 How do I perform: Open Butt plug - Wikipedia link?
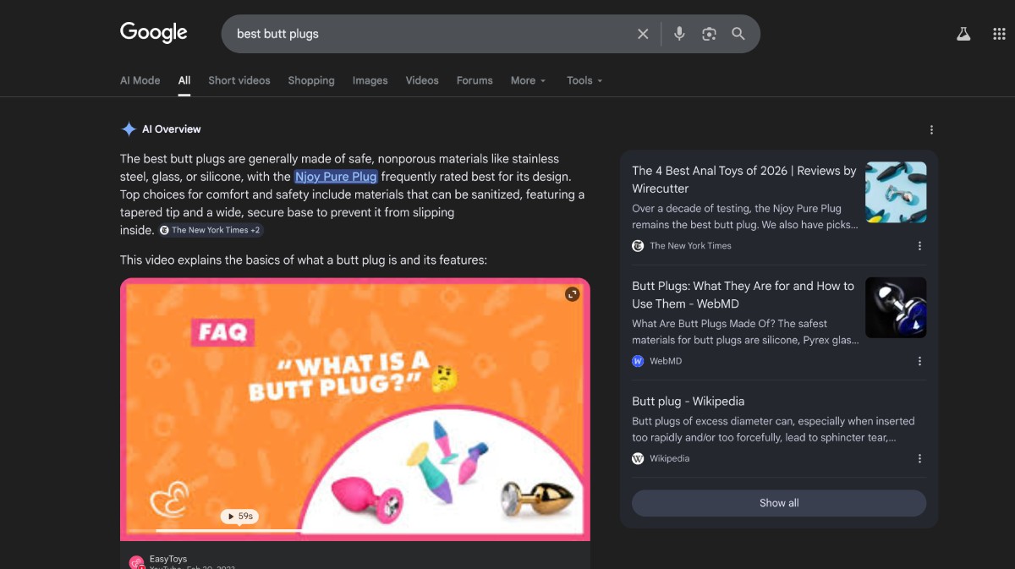coord(688,402)
